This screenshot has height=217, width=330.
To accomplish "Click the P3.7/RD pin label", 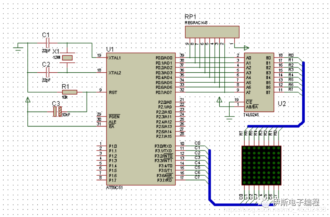I will pos(165,181).
